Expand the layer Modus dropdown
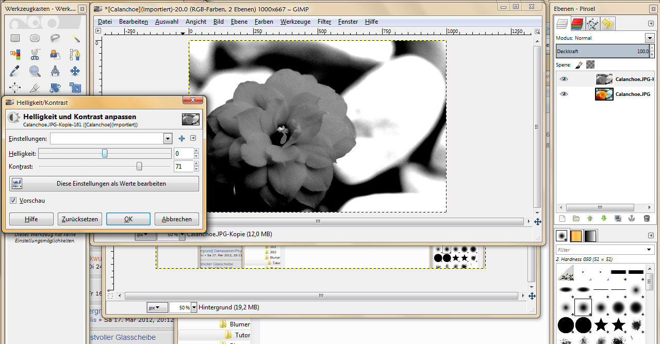Image resolution: width=660 pixels, height=344 pixels. (649, 38)
